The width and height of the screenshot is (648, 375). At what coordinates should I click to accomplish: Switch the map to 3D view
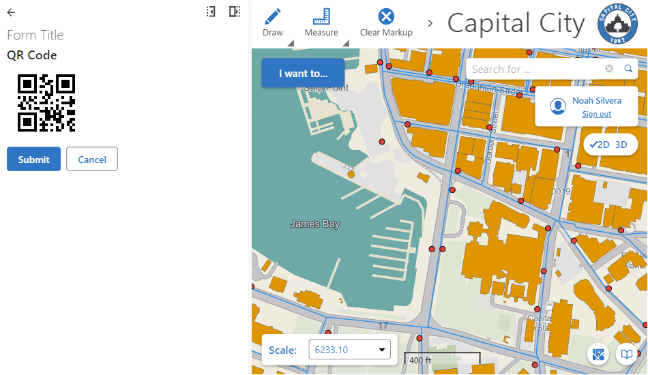coord(621,145)
